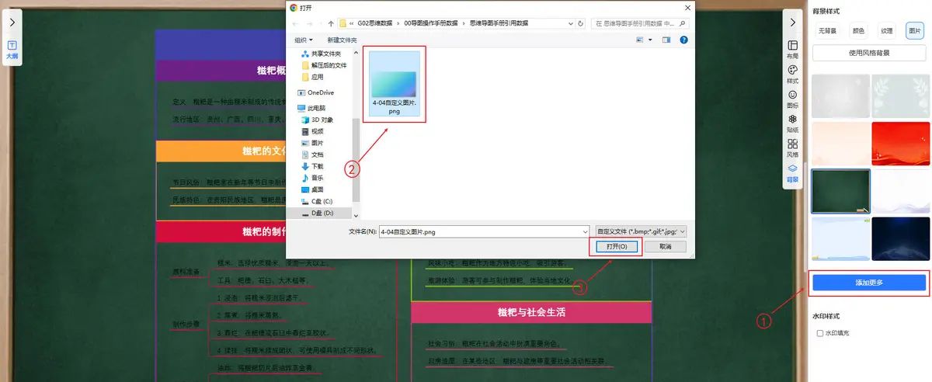Open 音乐 music folder in tree
The image size is (932, 382).
click(x=312, y=178)
